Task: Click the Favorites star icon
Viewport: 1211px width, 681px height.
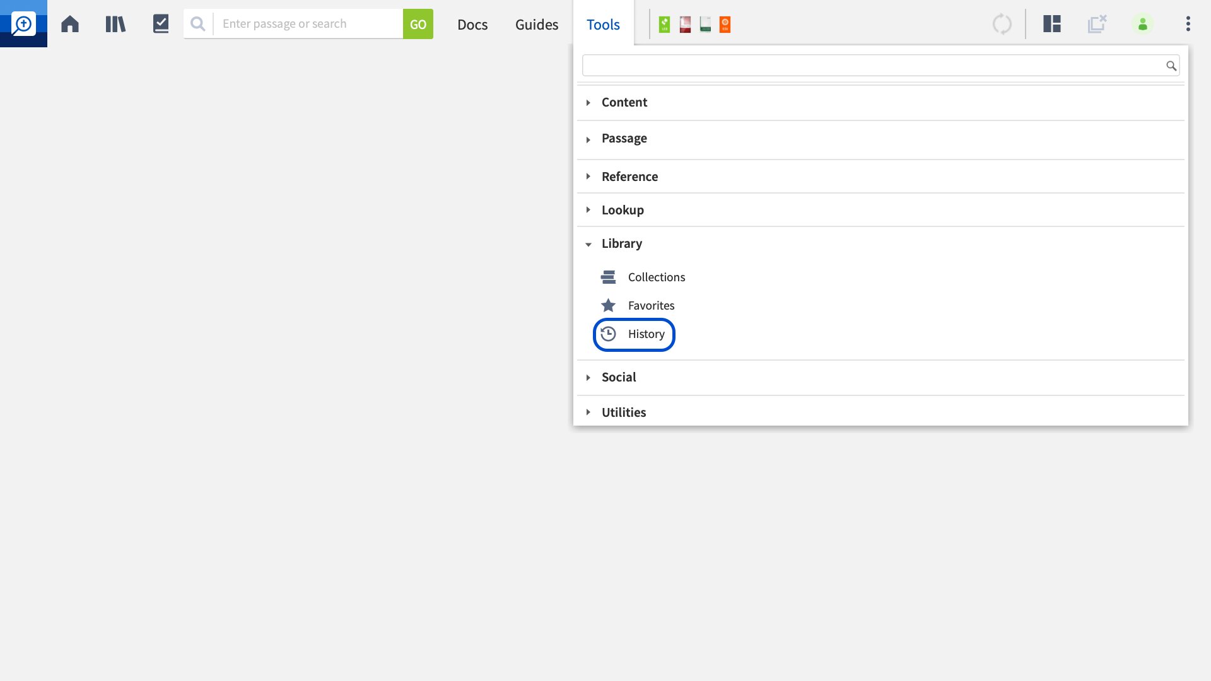Action: click(608, 306)
